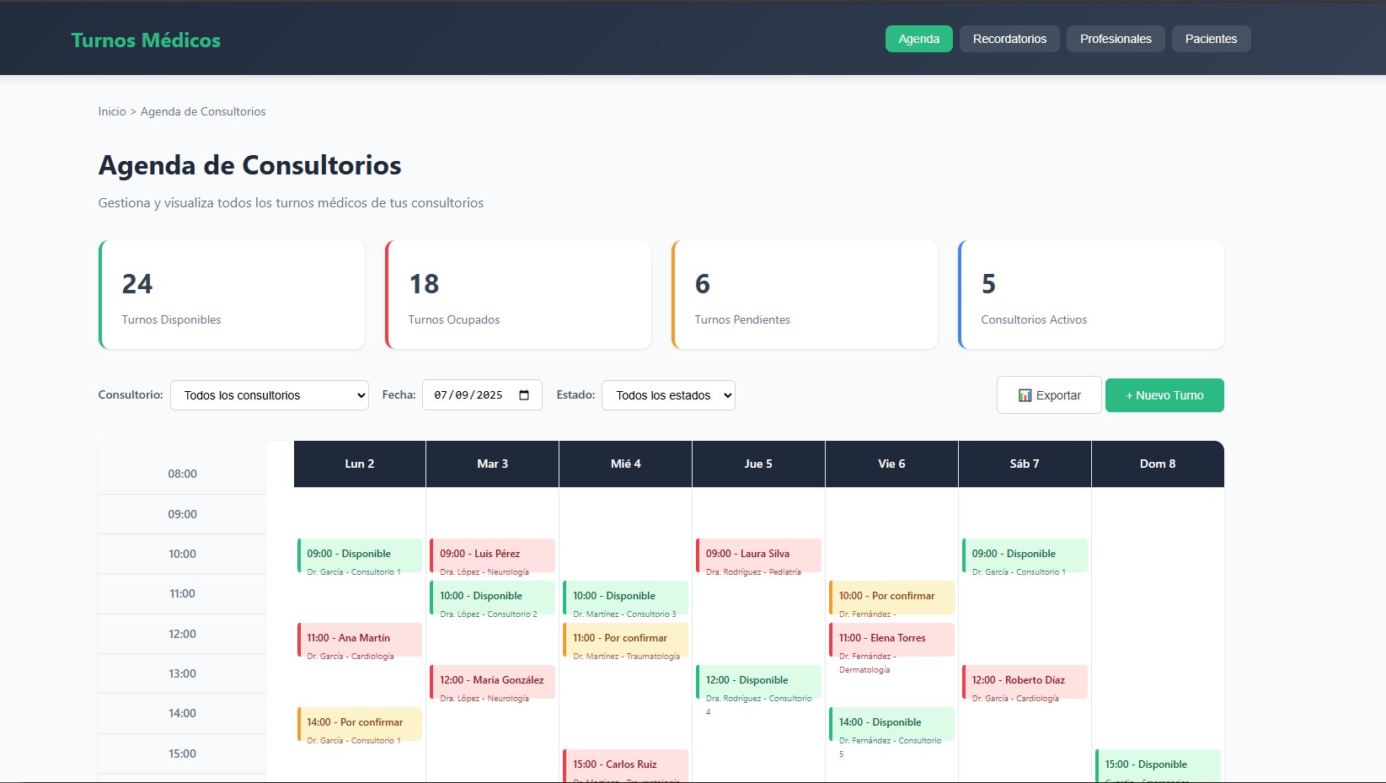This screenshot has width=1386, height=783.
Task: Open the Agenda tab
Action: click(x=919, y=39)
